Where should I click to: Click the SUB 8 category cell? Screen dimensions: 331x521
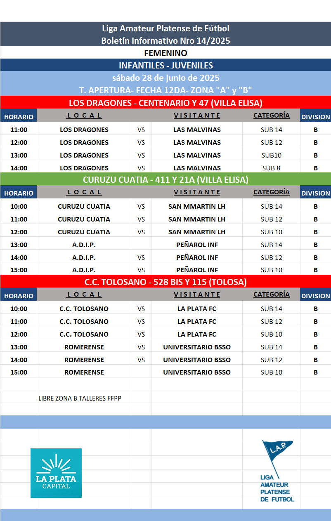271,168
